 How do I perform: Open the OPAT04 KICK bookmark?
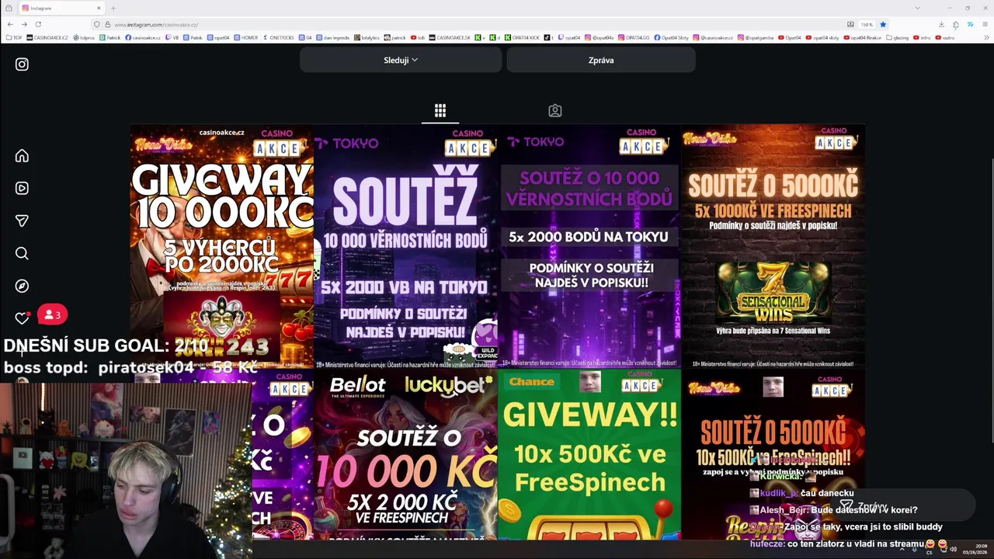pos(523,37)
